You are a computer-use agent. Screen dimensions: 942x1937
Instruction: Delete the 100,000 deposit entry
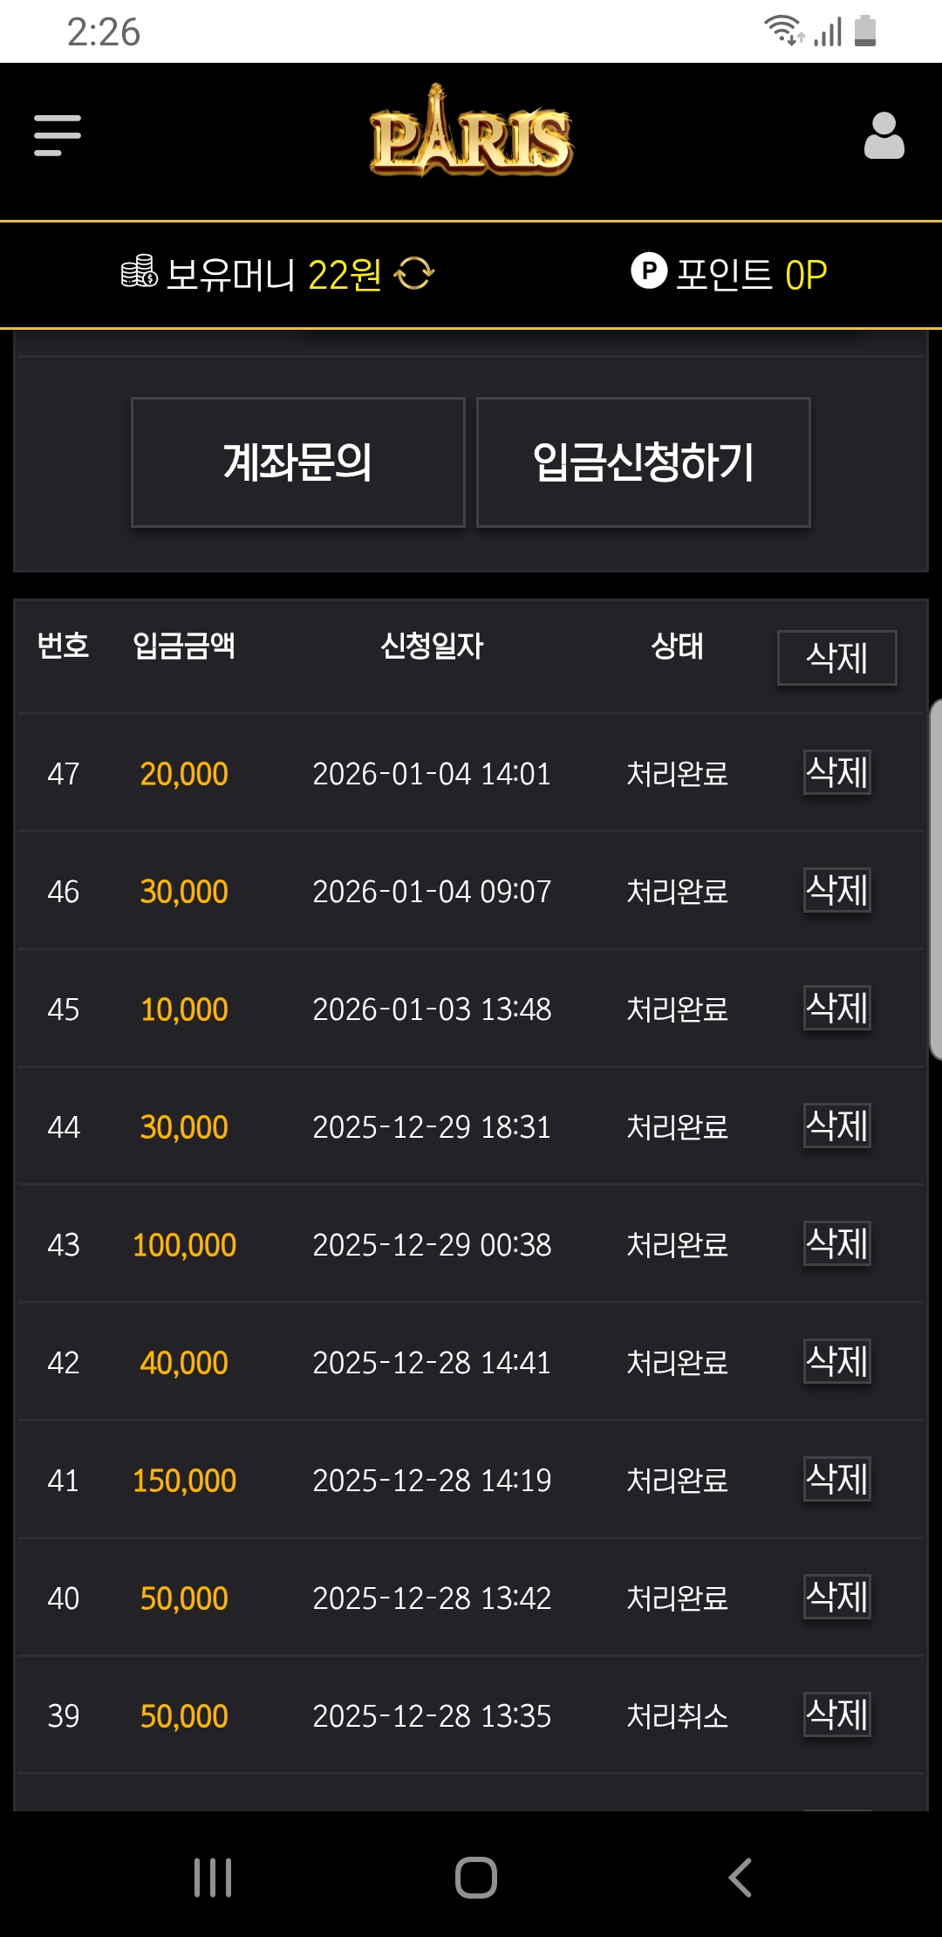tap(836, 1243)
